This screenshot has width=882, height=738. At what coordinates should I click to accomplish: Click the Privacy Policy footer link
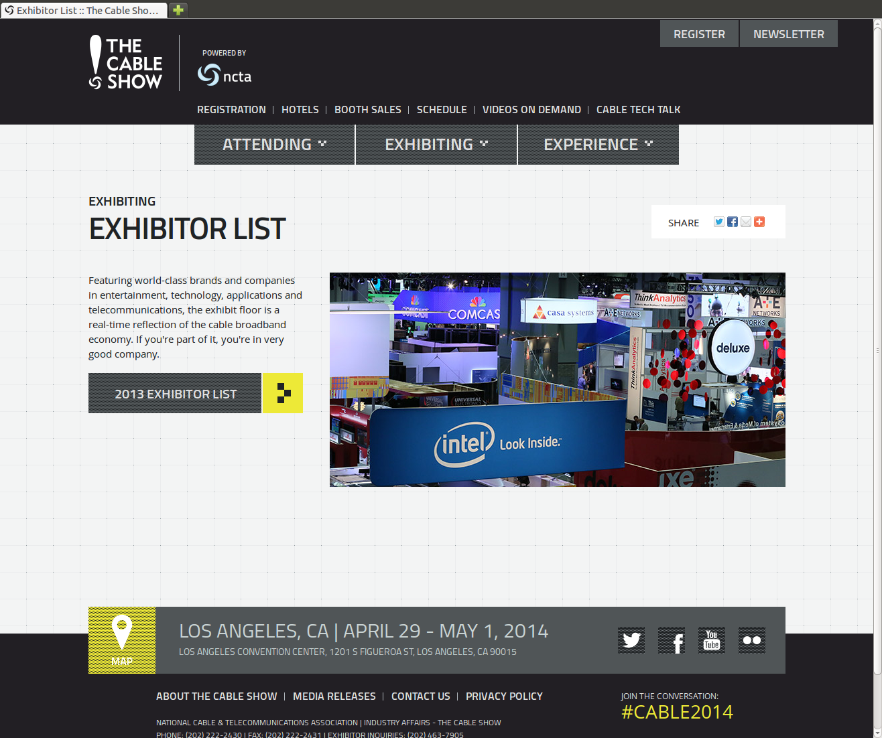[x=504, y=696]
